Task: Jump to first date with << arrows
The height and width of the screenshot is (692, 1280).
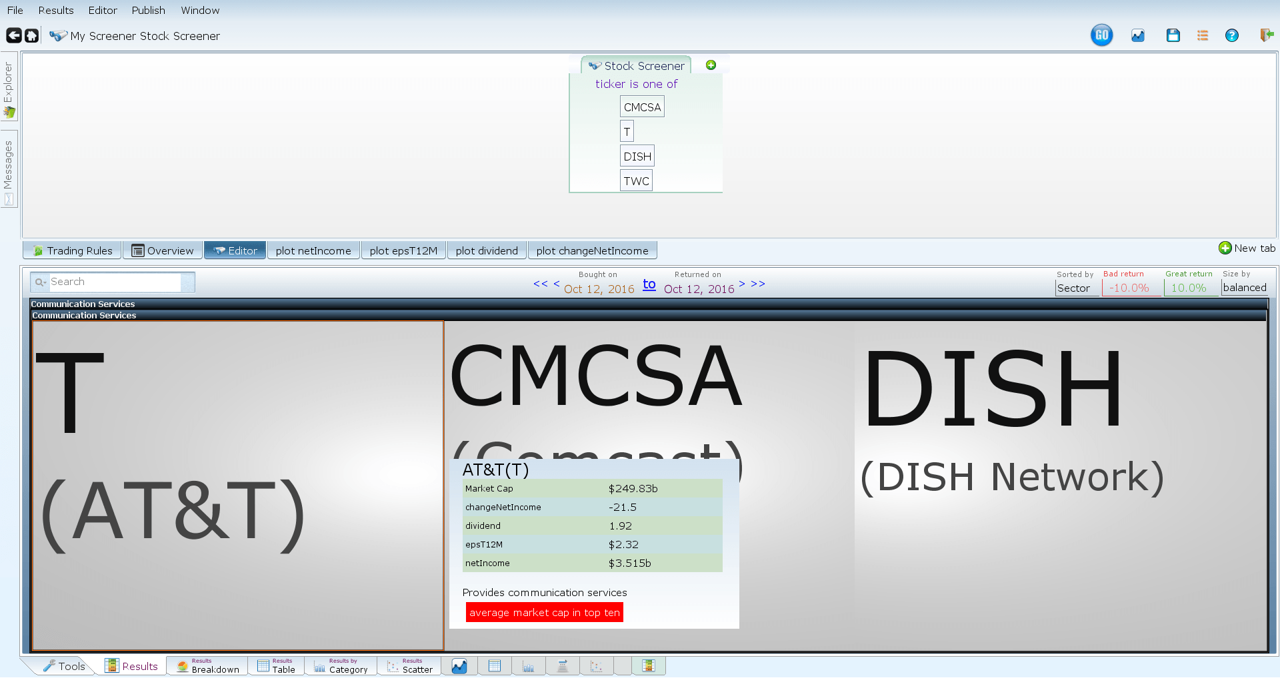Action: 540,284
